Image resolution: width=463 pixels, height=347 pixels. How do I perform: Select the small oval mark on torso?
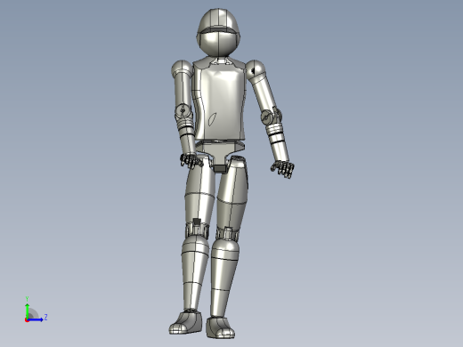212,119
